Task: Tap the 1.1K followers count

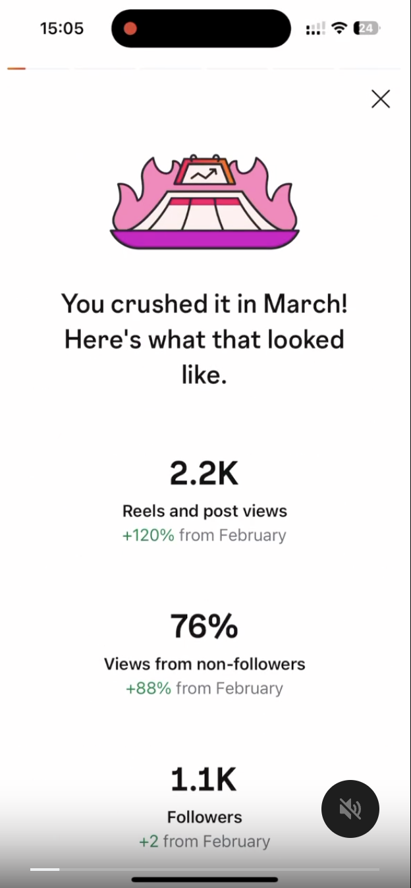Action: click(x=204, y=779)
